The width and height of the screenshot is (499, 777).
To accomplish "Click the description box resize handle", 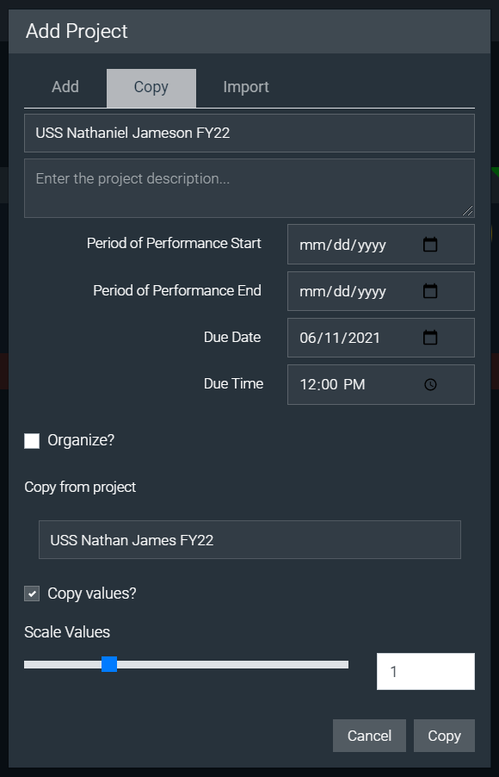I will pos(468,211).
